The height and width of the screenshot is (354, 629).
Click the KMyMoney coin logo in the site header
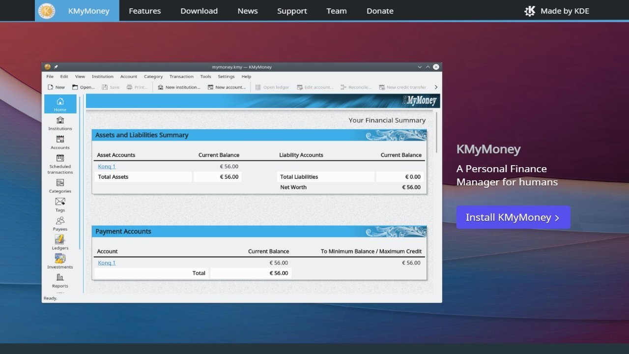tap(47, 11)
